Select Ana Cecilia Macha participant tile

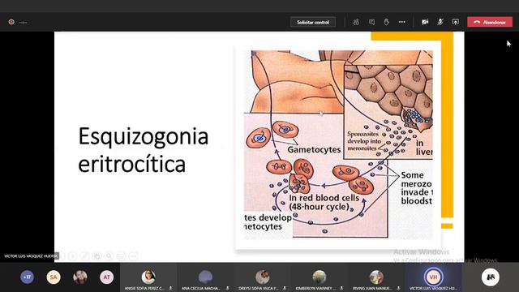click(205, 277)
